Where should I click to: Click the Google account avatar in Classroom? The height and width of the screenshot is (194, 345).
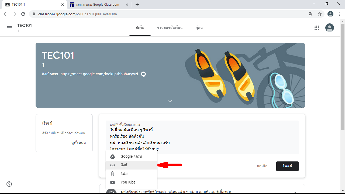(x=329, y=28)
